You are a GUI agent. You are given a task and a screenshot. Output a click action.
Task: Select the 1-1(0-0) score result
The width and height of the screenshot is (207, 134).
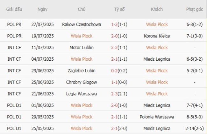tap(119, 82)
